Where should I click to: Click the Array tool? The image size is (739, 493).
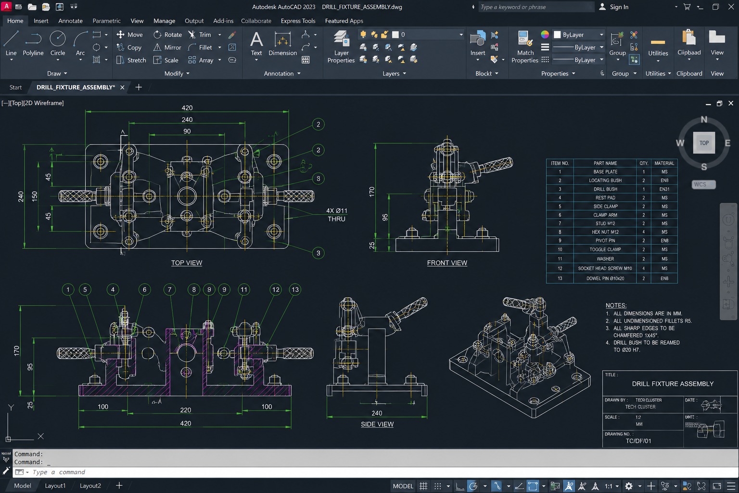201,60
